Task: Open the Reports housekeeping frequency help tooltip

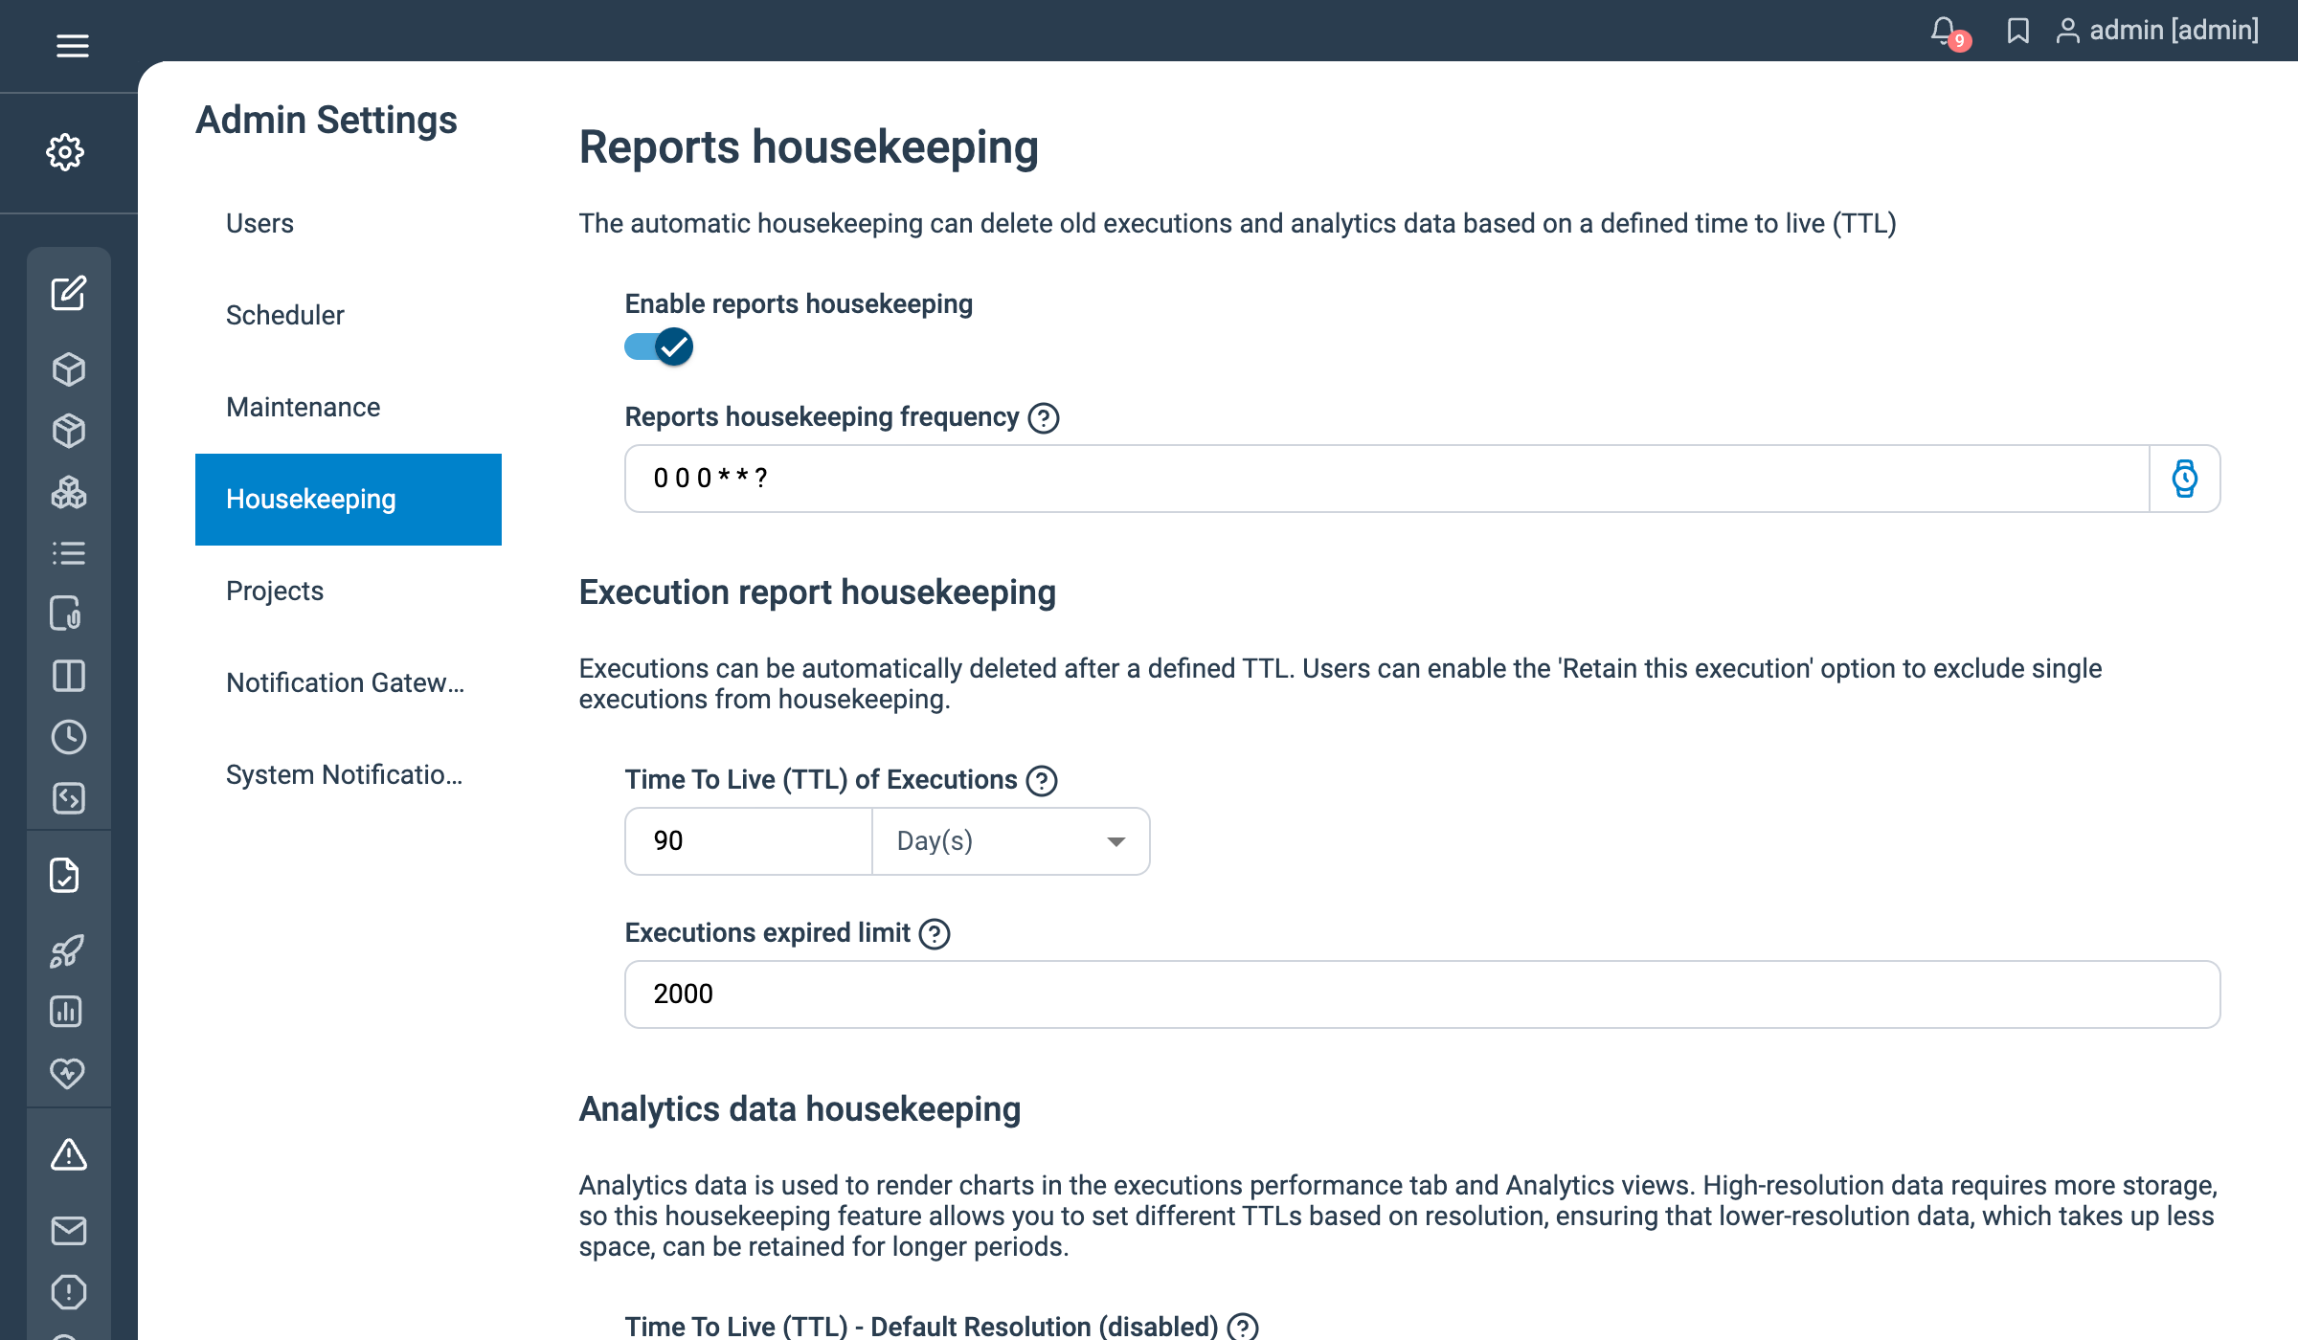Action: pos(1044,417)
